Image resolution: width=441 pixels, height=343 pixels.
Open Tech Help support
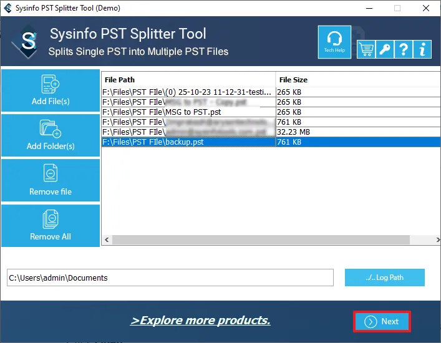[x=334, y=42]
